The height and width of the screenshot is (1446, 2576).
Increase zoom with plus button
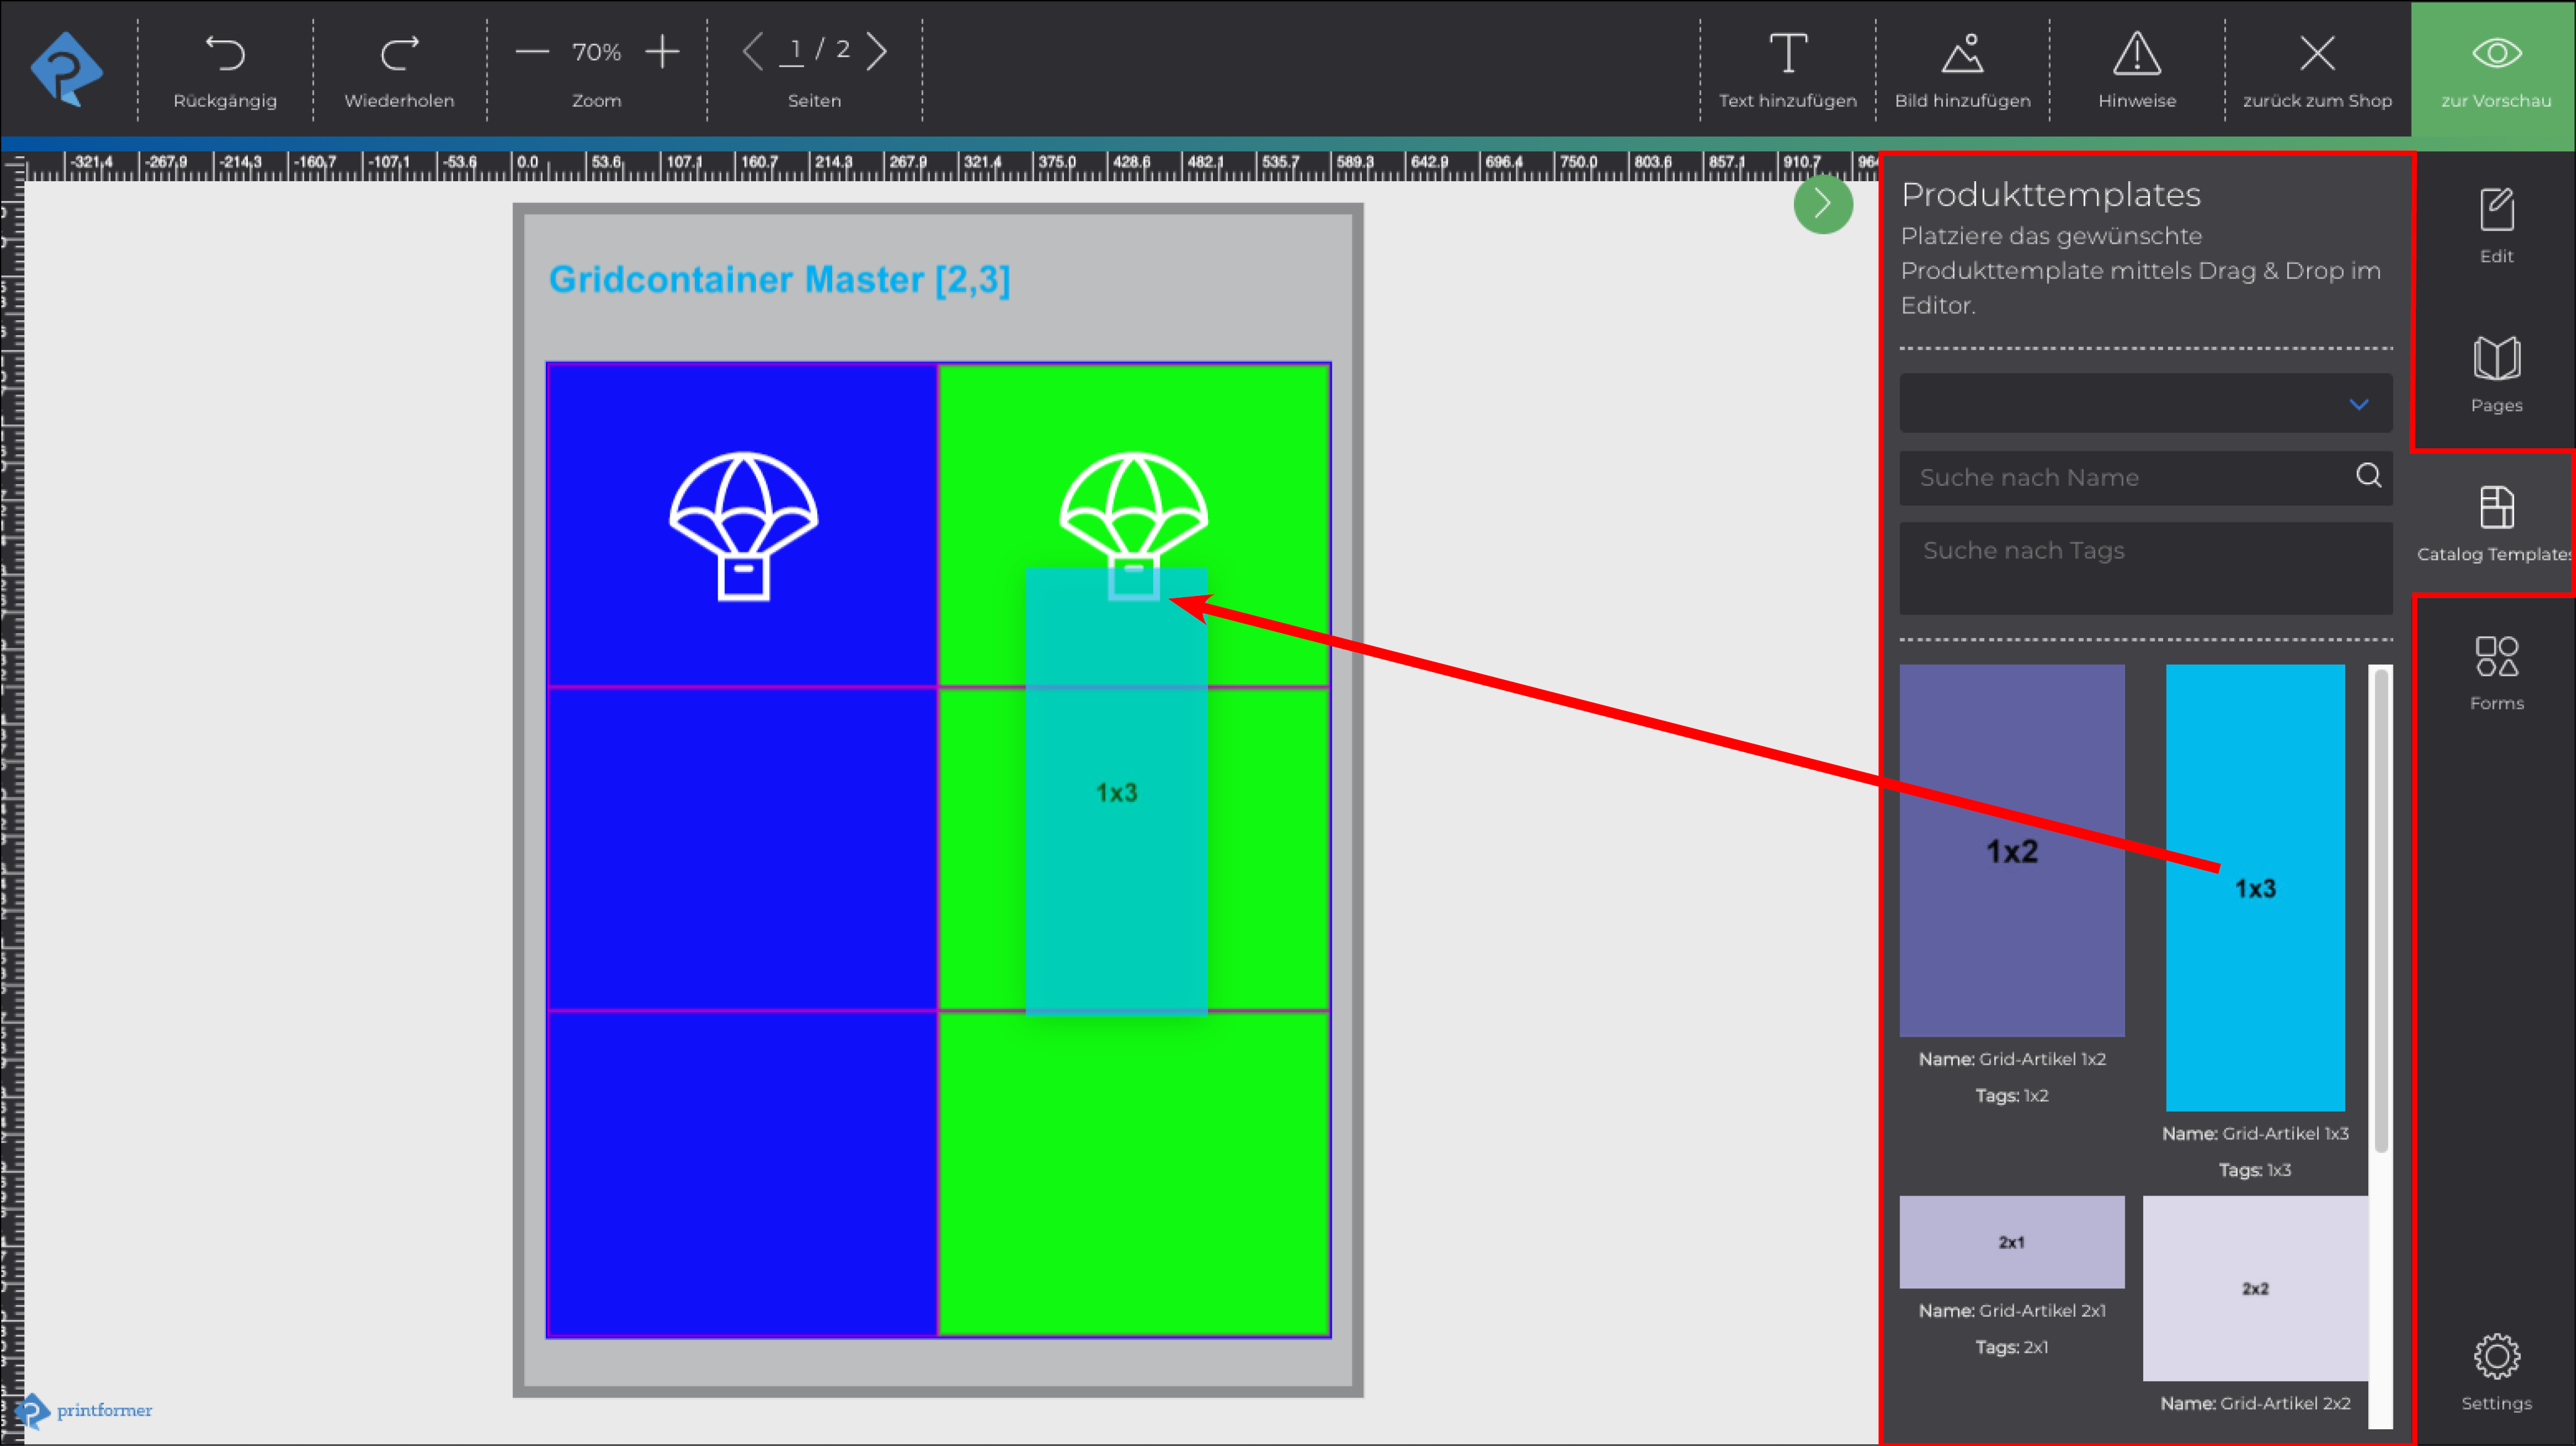point(662,51)
